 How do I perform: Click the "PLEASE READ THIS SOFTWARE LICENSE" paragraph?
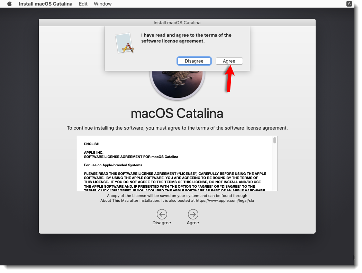coord(175,182)
